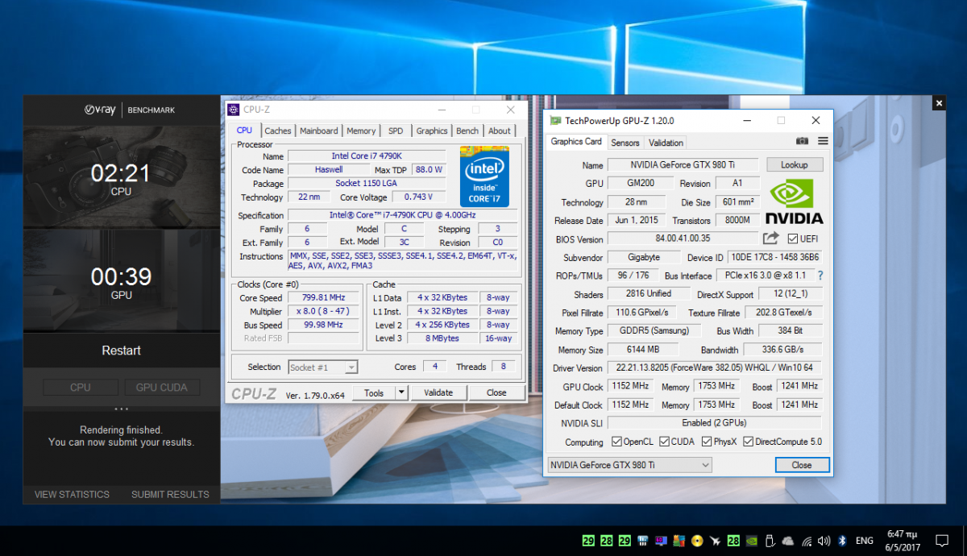The image size is (967, 556).
Task: Click the Intel Core i7 badge
Action: (x=484, y=176)
